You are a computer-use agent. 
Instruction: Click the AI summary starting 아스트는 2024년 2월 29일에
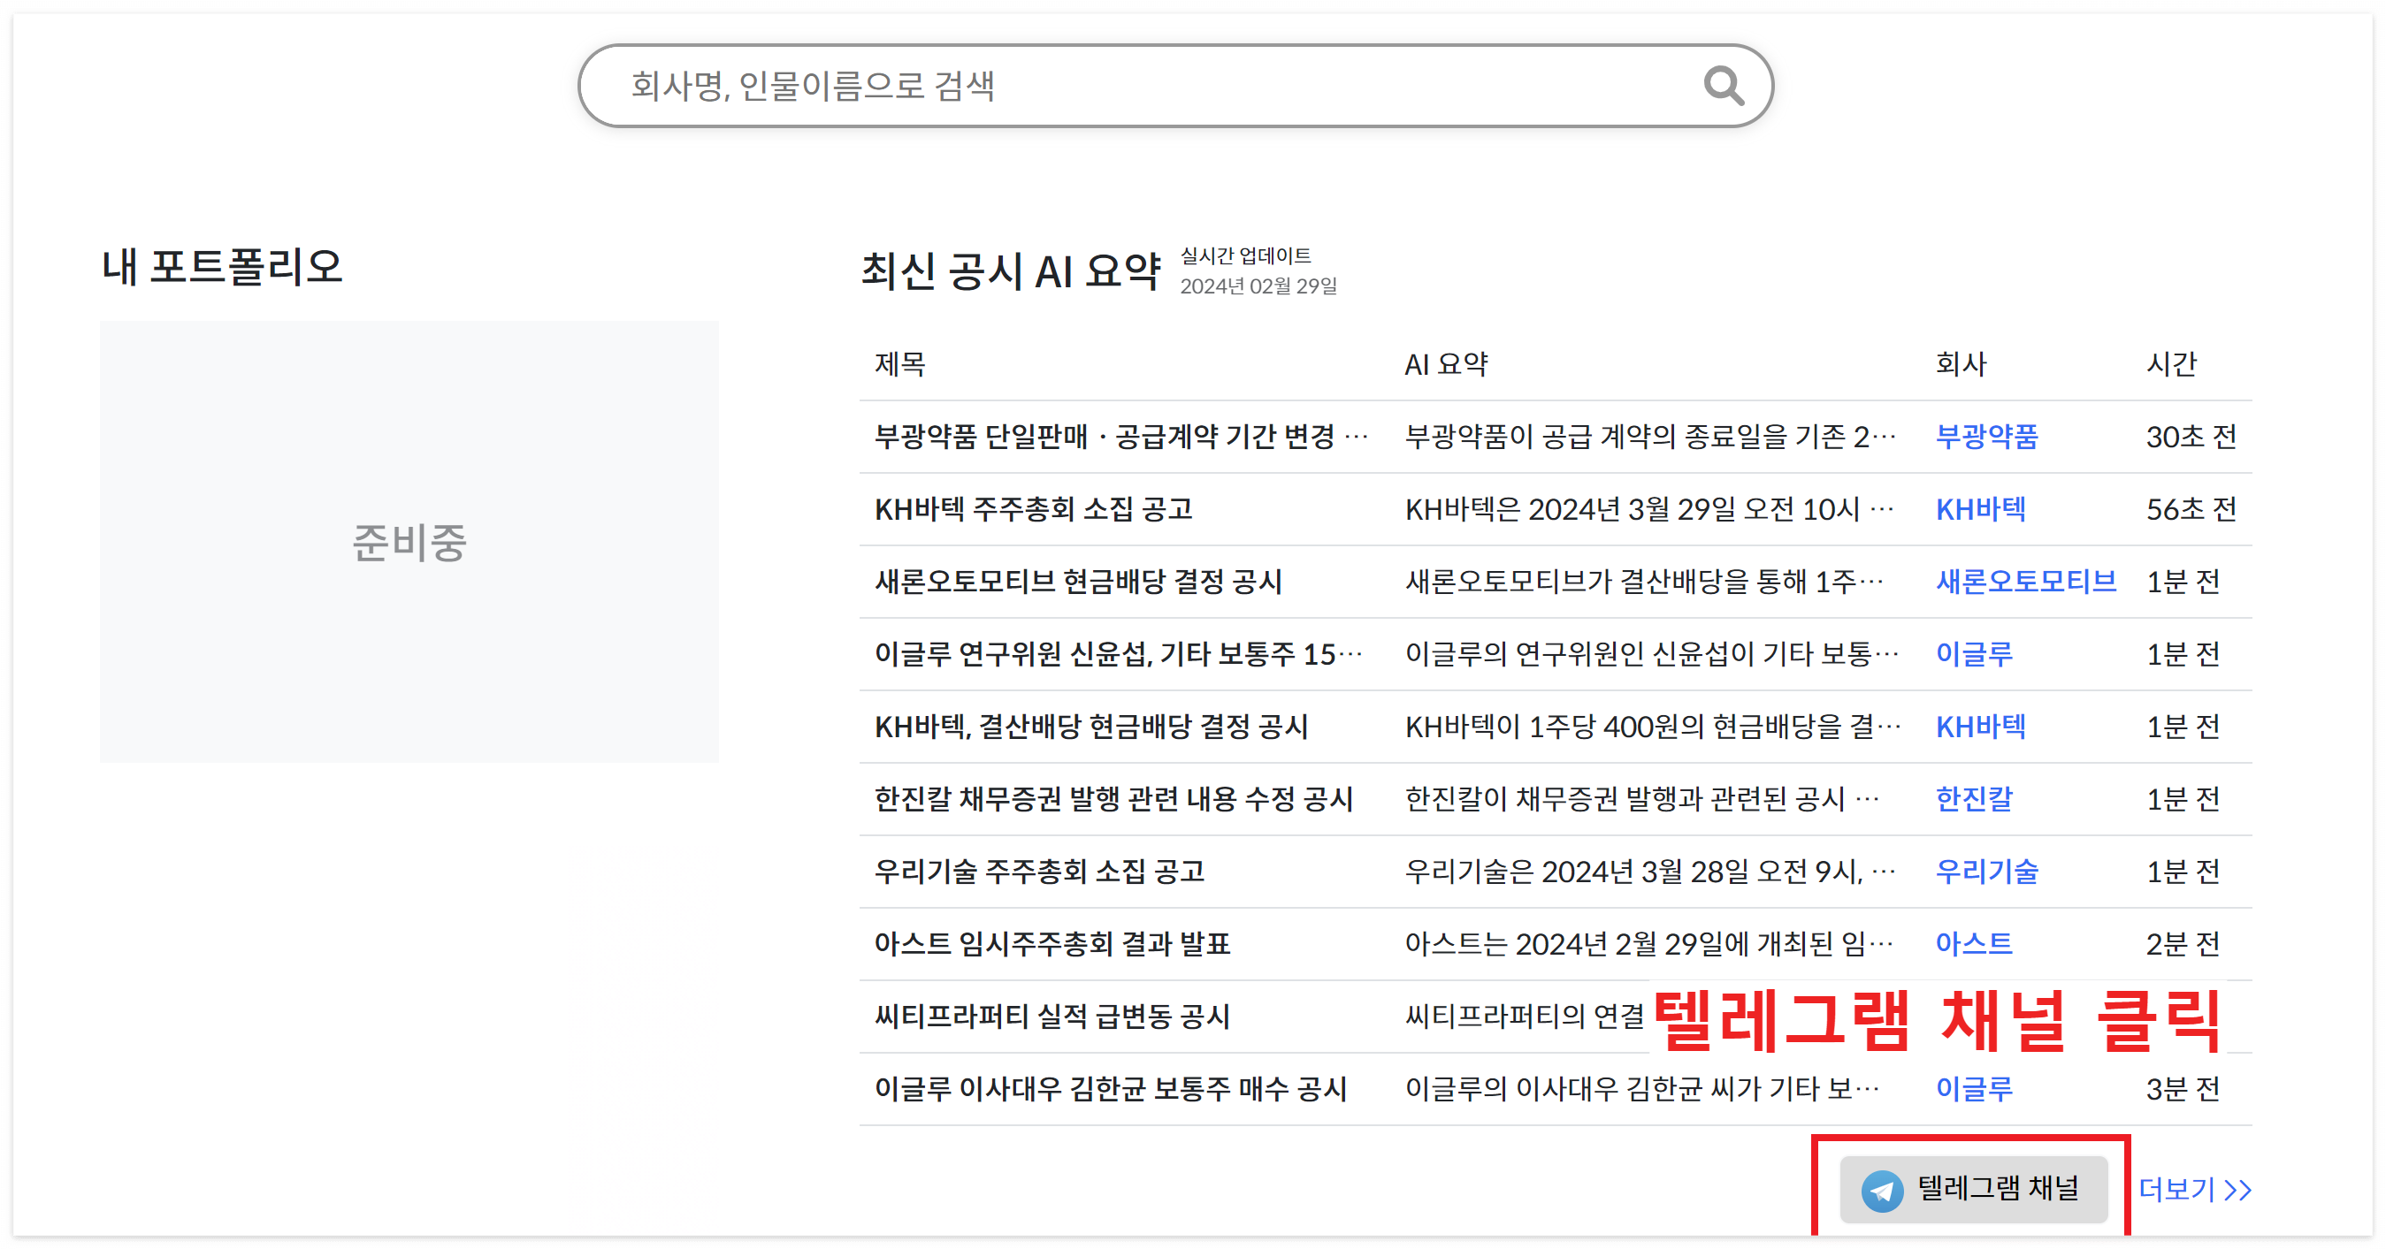(x=1648, y=943)
